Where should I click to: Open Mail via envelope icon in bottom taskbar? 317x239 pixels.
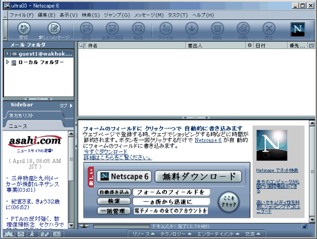tap(21, 234)
